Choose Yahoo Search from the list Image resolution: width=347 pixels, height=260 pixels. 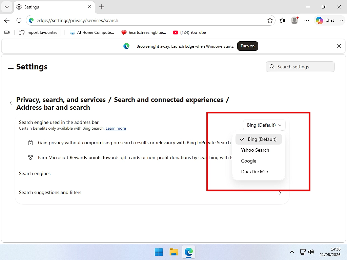pyautogui.click(x=259, y=150)
